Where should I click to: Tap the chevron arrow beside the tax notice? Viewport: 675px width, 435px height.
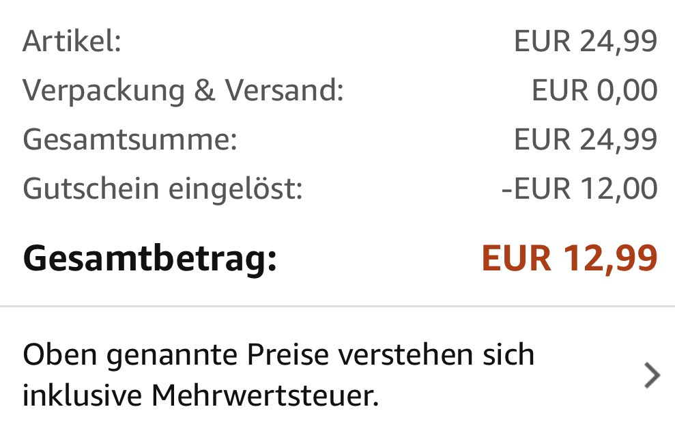click(652, 376)
